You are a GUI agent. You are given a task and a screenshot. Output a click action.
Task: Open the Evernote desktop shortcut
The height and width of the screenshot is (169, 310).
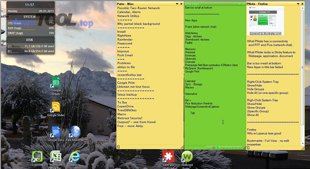[37, 157]
